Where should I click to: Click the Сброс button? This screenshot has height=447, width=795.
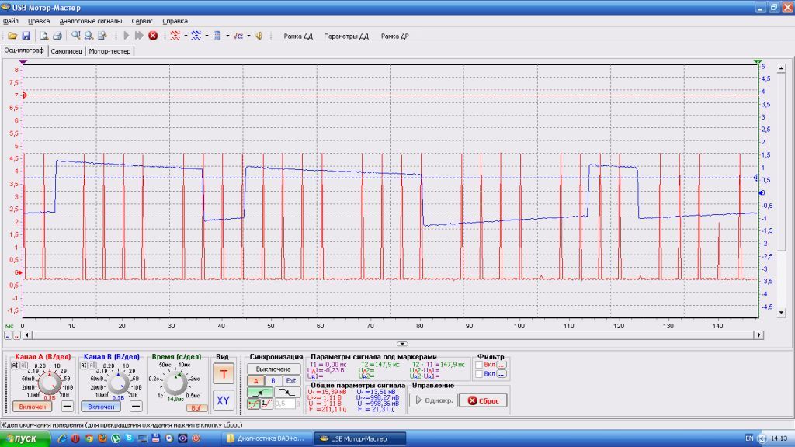[x=483, y=400]
